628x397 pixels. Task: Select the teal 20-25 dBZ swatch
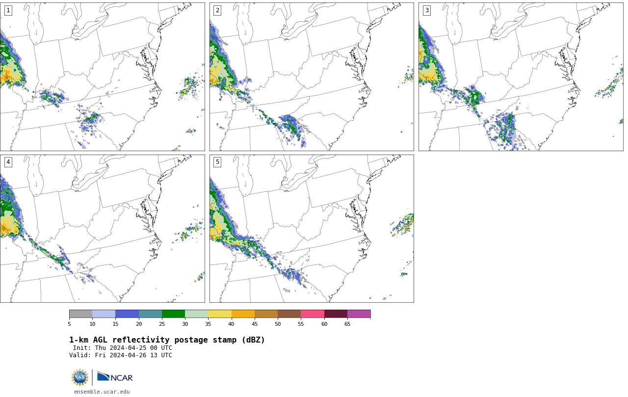[x=150, y=314]
